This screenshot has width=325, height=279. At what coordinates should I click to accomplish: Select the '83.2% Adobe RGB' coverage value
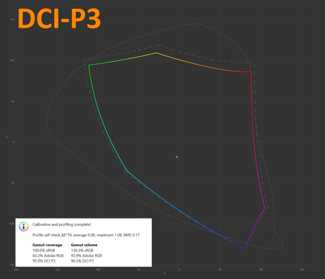tap(48, 256)
